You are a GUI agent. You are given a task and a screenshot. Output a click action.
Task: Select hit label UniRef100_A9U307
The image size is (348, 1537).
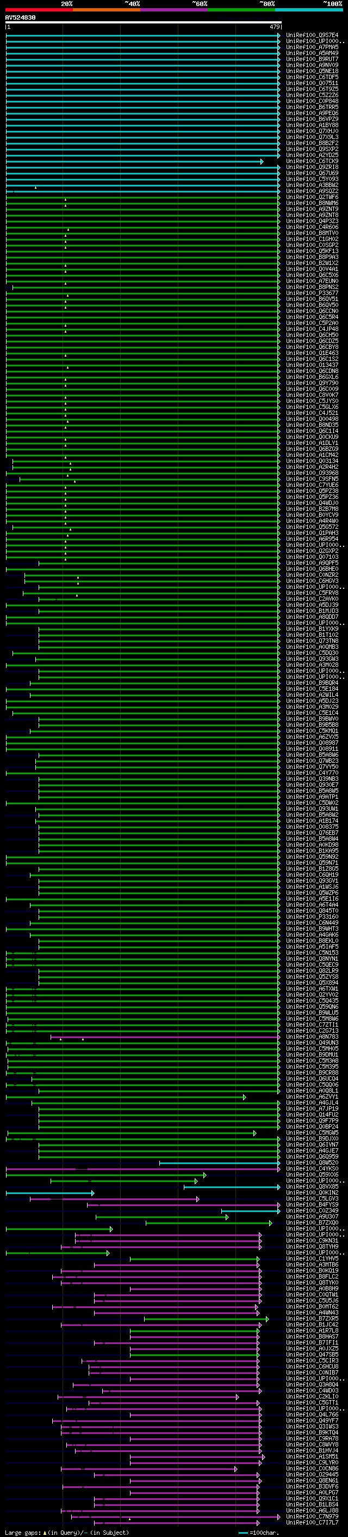point(312,1216)
